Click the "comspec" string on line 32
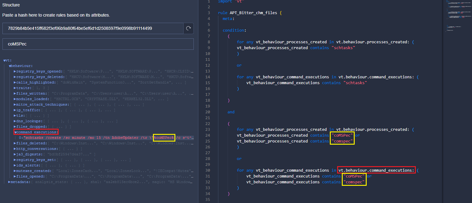Viewport: 472px width, 203px height. (354, 182)
